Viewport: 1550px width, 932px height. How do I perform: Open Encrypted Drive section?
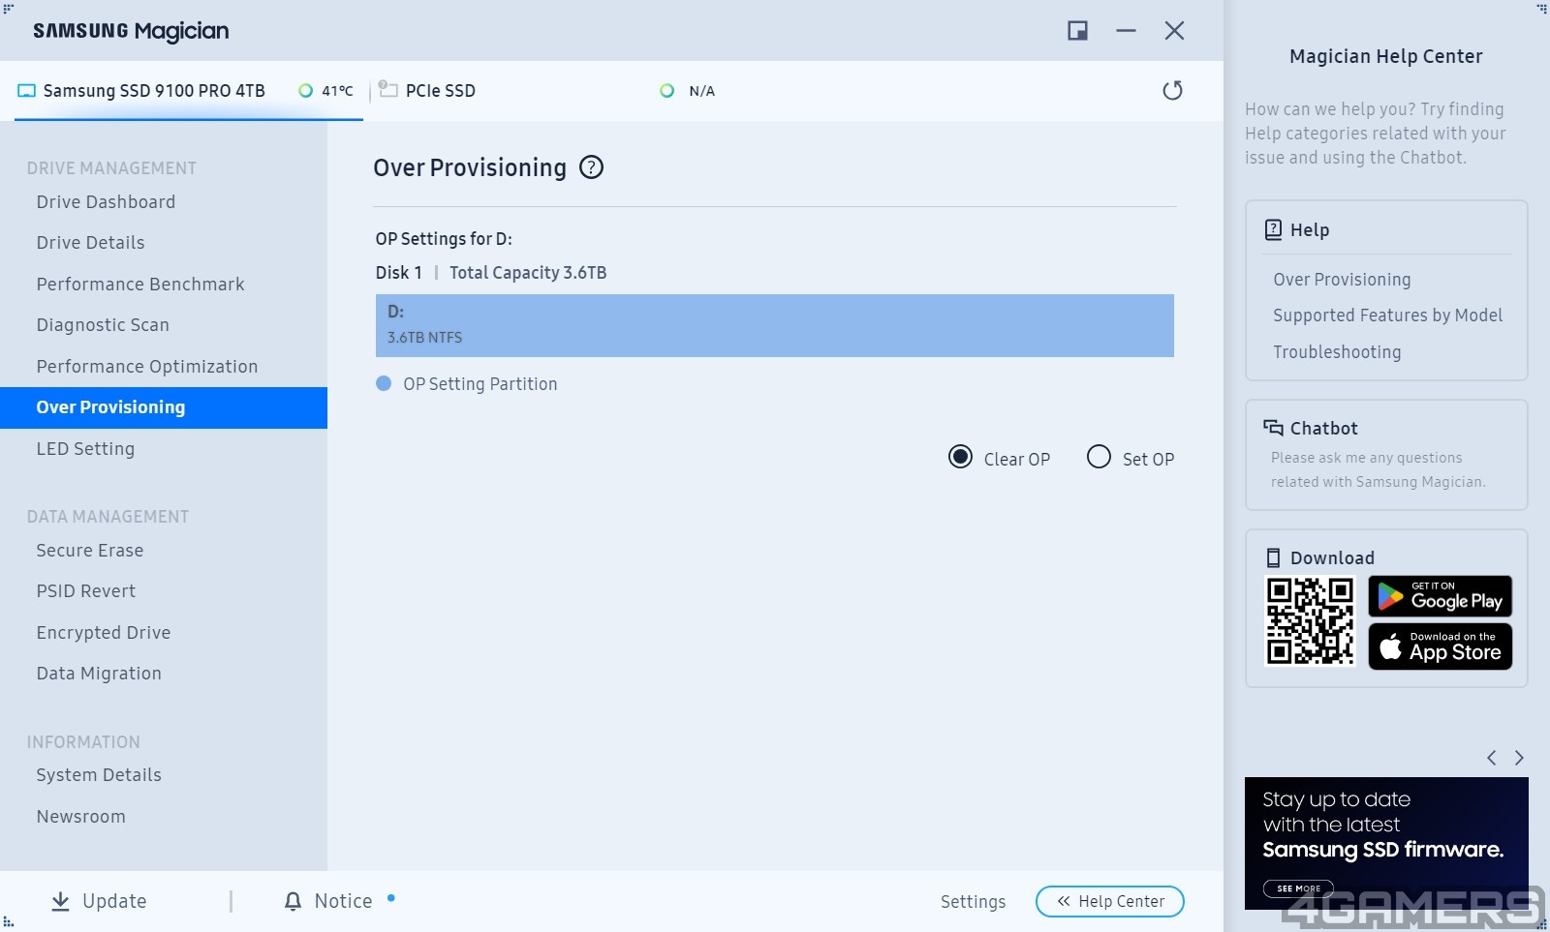coord(104,633)
